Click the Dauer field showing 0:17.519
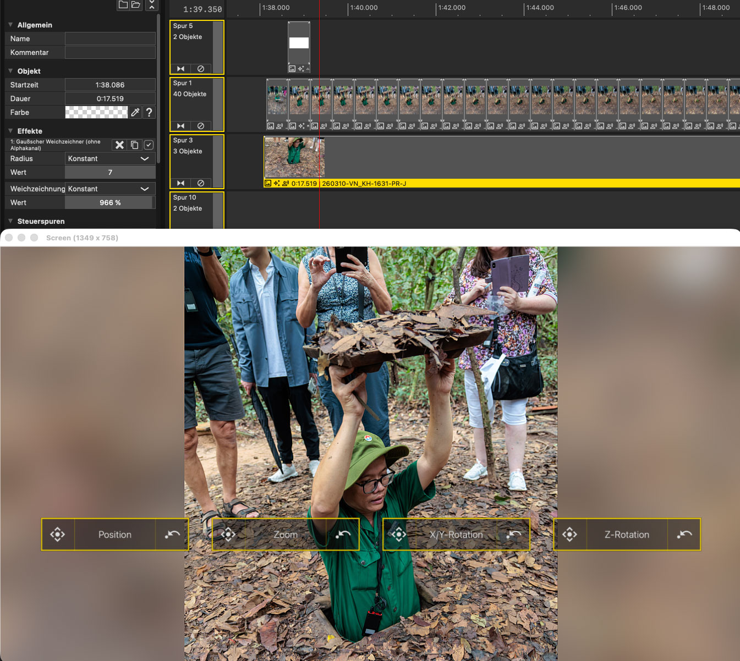This screenshot has width=740, height=661. (110, 98)
